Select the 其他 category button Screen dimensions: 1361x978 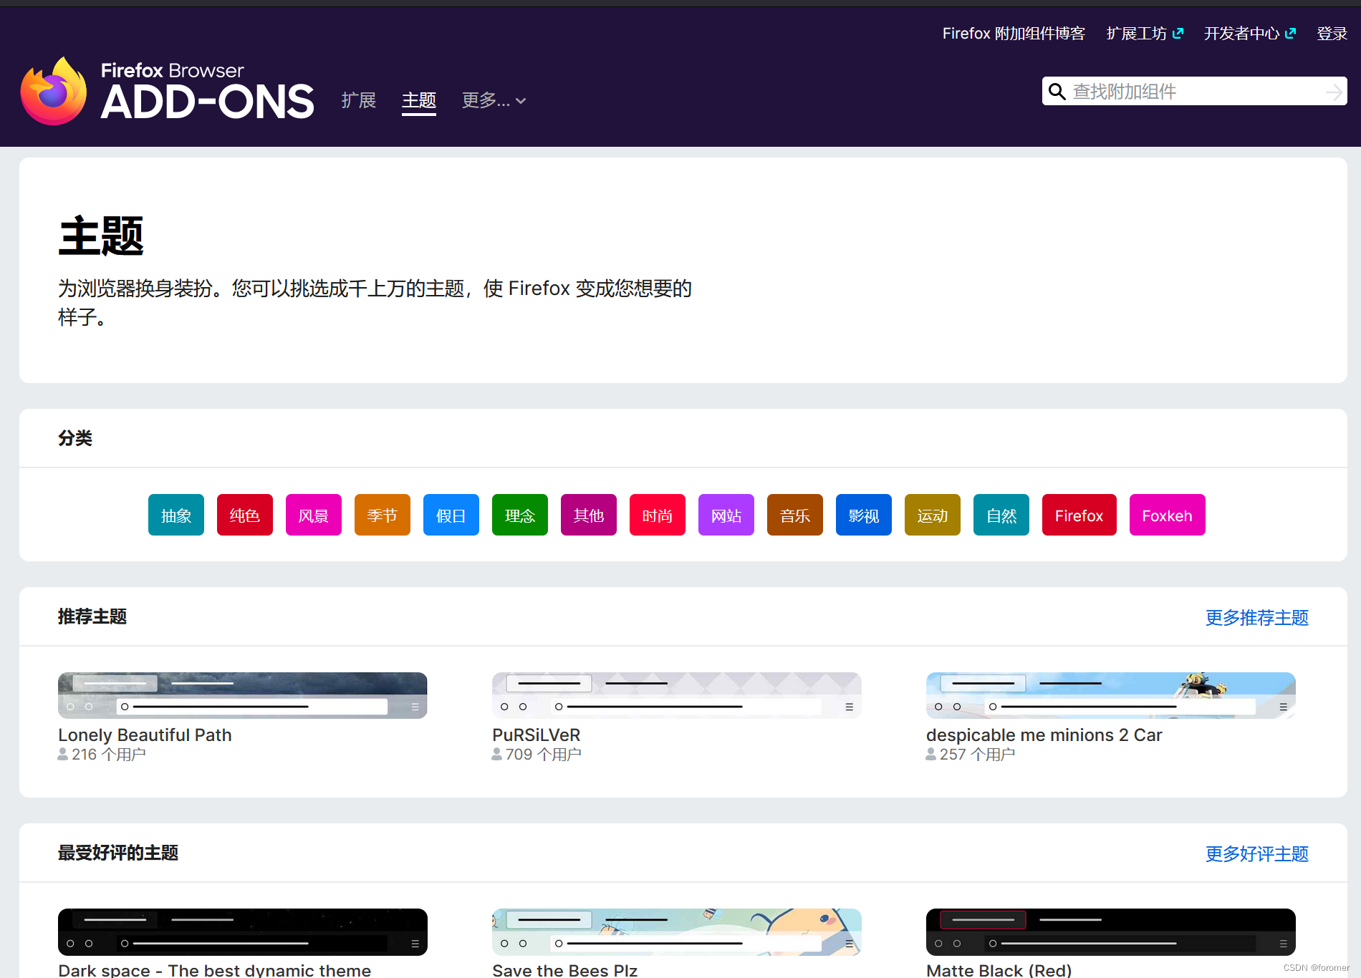(589, 515)
